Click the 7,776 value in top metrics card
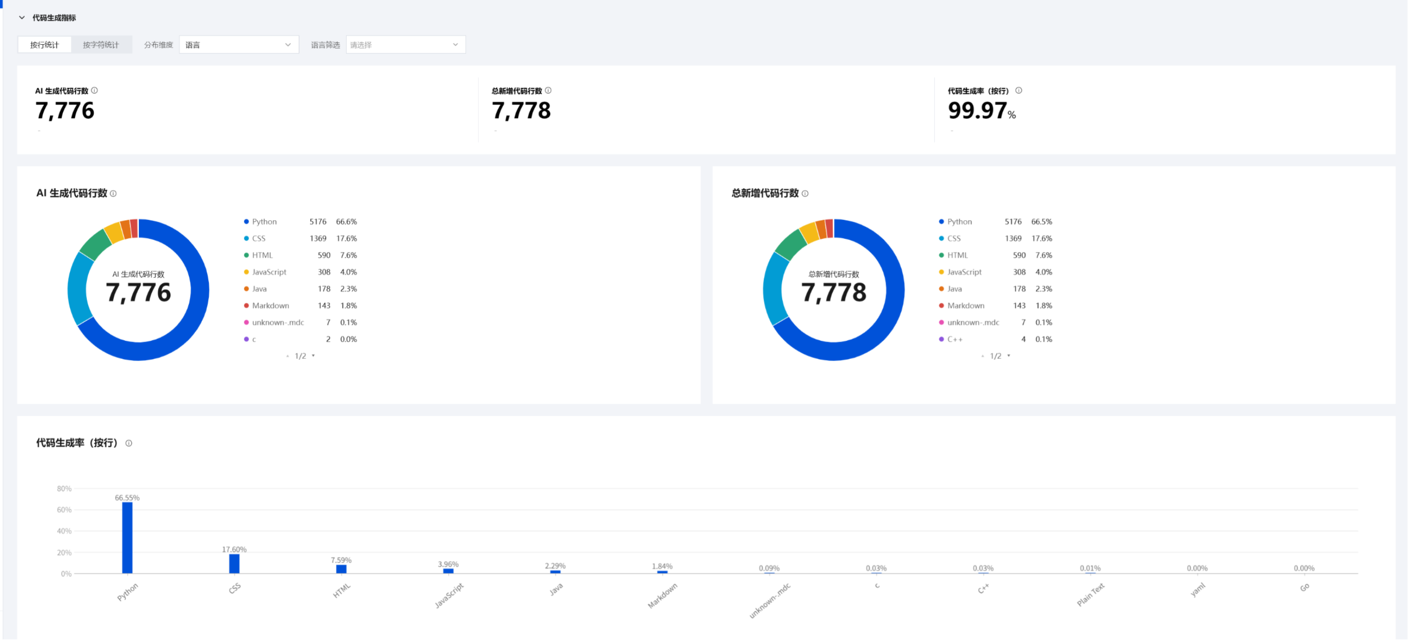Viewport: 1408px width, 640px height. (x=65, y=111)
